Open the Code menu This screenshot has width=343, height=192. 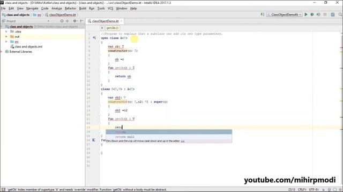pyautogui.click(x=45, y=9)
